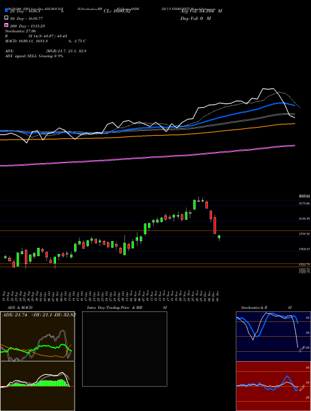
Task: Click the 1568.55 price axis label
Action: tap(304, 249)
